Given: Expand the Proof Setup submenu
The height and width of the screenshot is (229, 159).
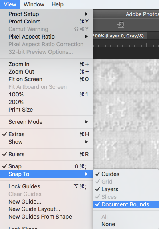Looking at the screenshot, I should [x=46, y=14].
